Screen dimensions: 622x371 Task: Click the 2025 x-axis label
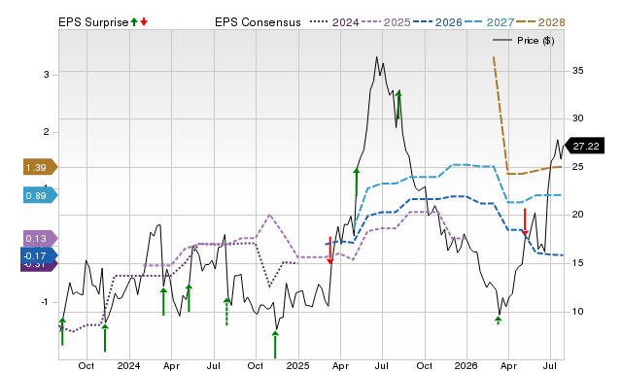297,365
